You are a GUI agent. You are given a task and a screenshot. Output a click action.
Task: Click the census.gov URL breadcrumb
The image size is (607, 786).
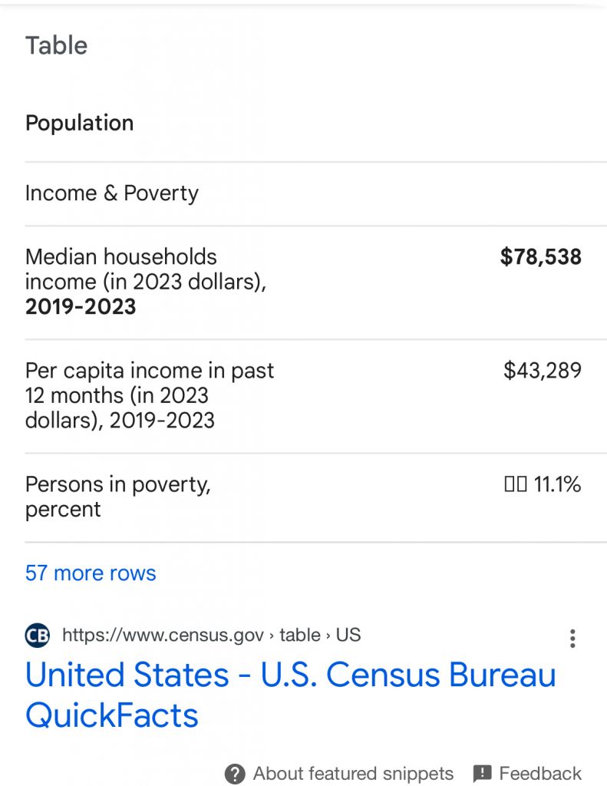point(211,636)
